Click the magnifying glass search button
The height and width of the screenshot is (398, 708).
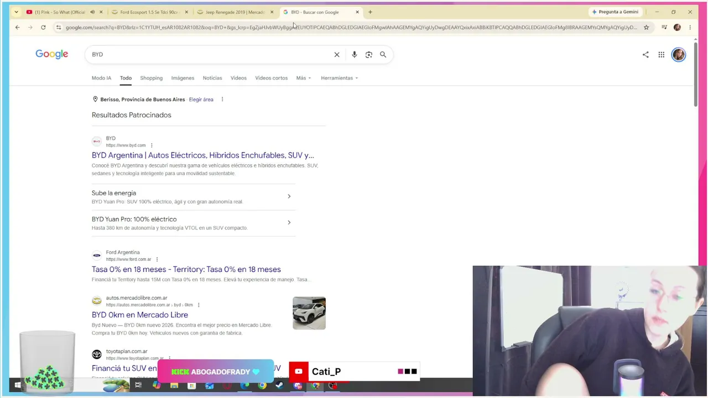(383, 54)
